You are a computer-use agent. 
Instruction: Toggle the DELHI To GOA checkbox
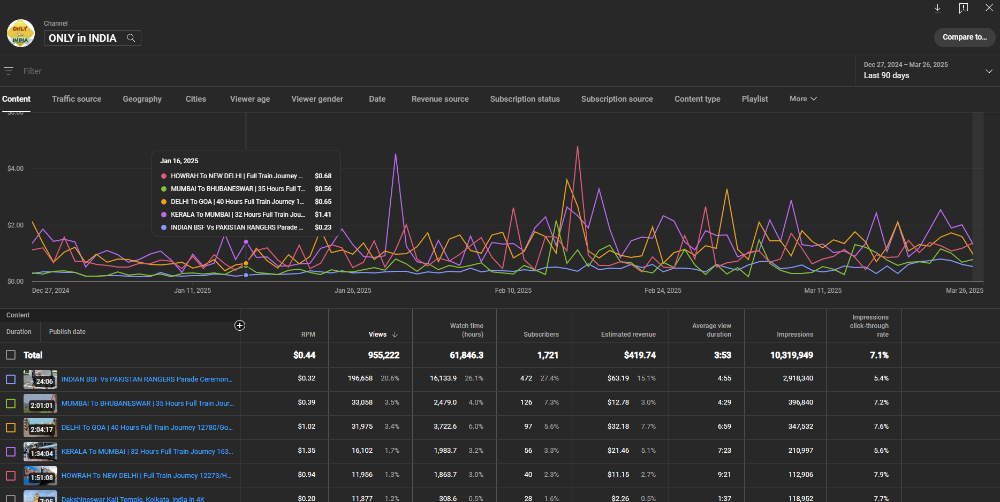[x=11, y=427]
